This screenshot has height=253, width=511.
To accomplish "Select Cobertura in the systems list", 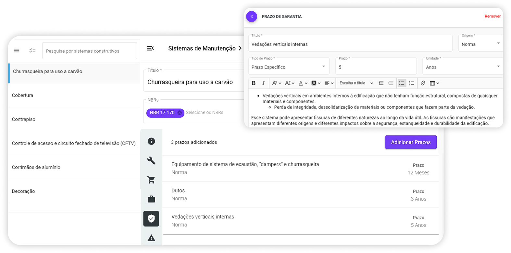I will point(23,95).
